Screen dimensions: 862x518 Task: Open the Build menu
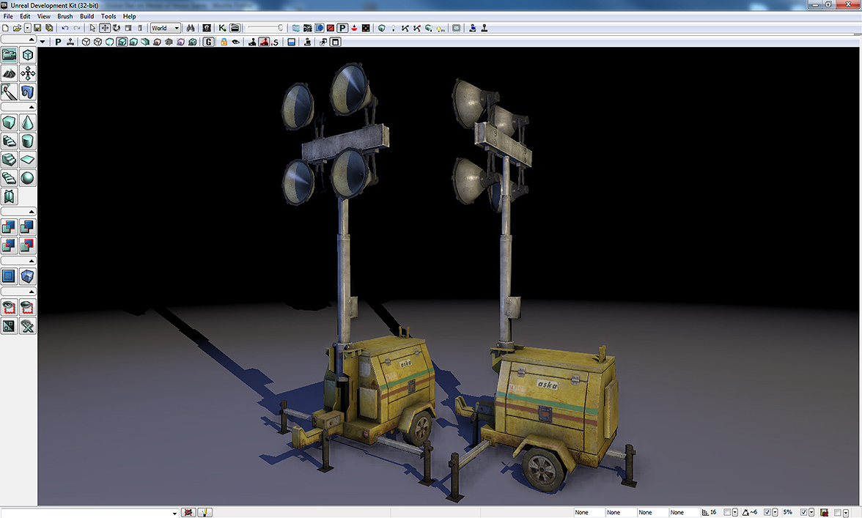86,16
